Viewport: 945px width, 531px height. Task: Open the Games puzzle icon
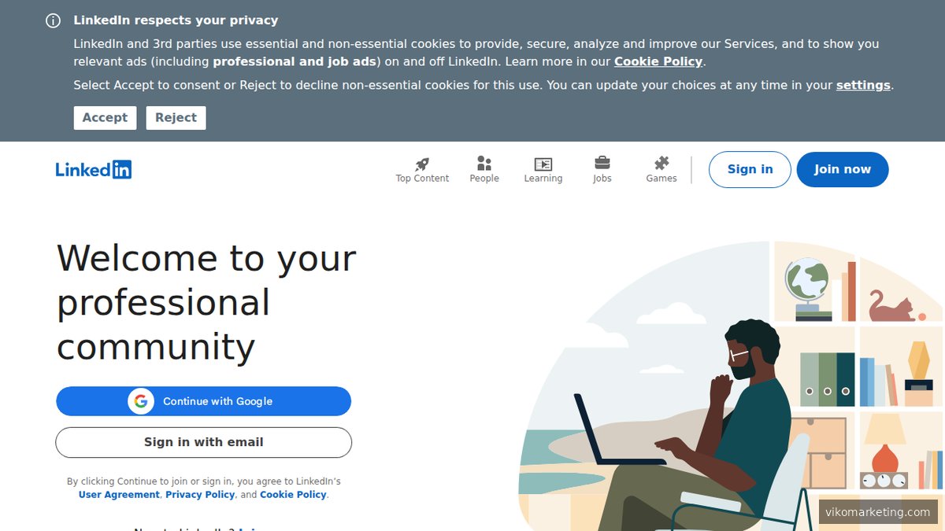click(661, 163)
